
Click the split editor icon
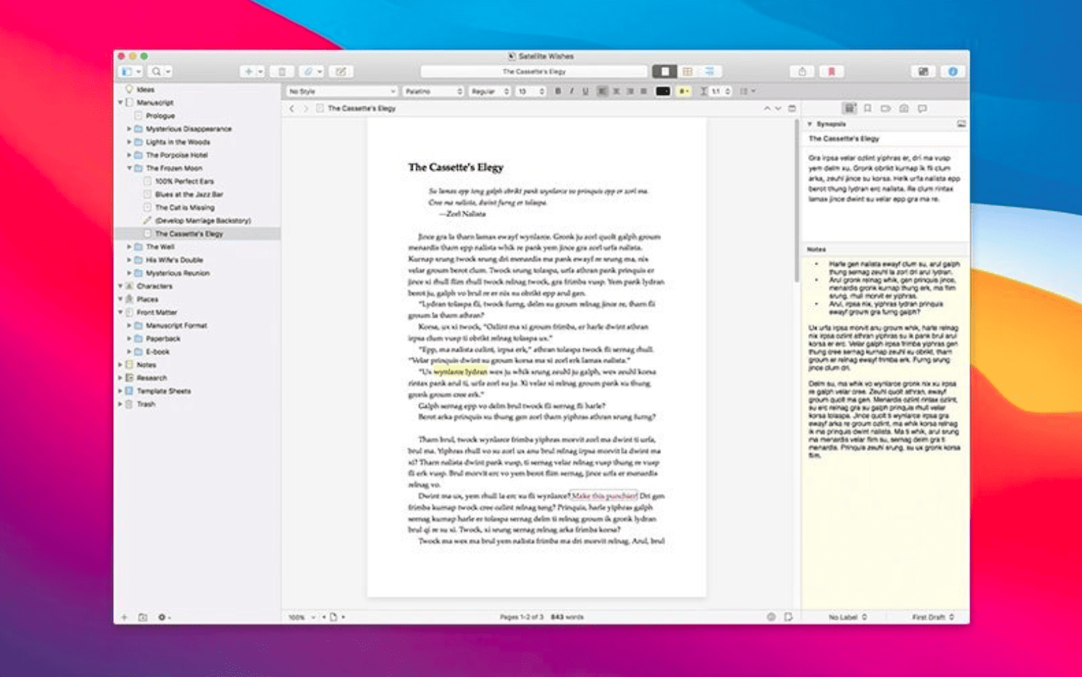pyautogui.click(x=792, y=109)
